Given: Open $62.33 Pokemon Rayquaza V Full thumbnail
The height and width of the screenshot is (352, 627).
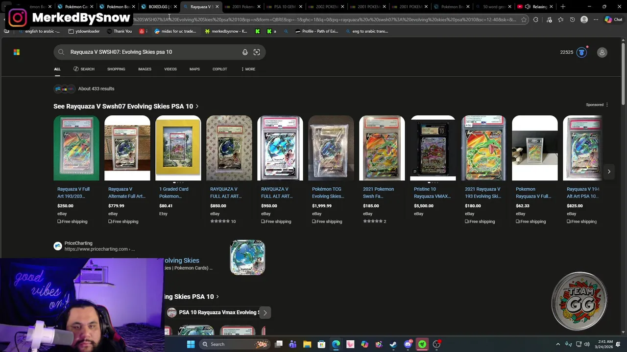Looking at the screenshot, I should pyautogui.click(x=535, y=148).
